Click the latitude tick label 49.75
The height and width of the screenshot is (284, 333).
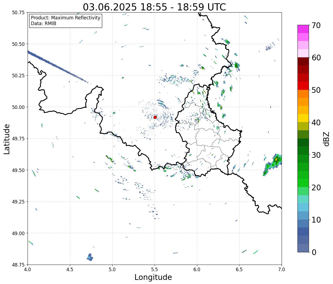tap(19, 139)
